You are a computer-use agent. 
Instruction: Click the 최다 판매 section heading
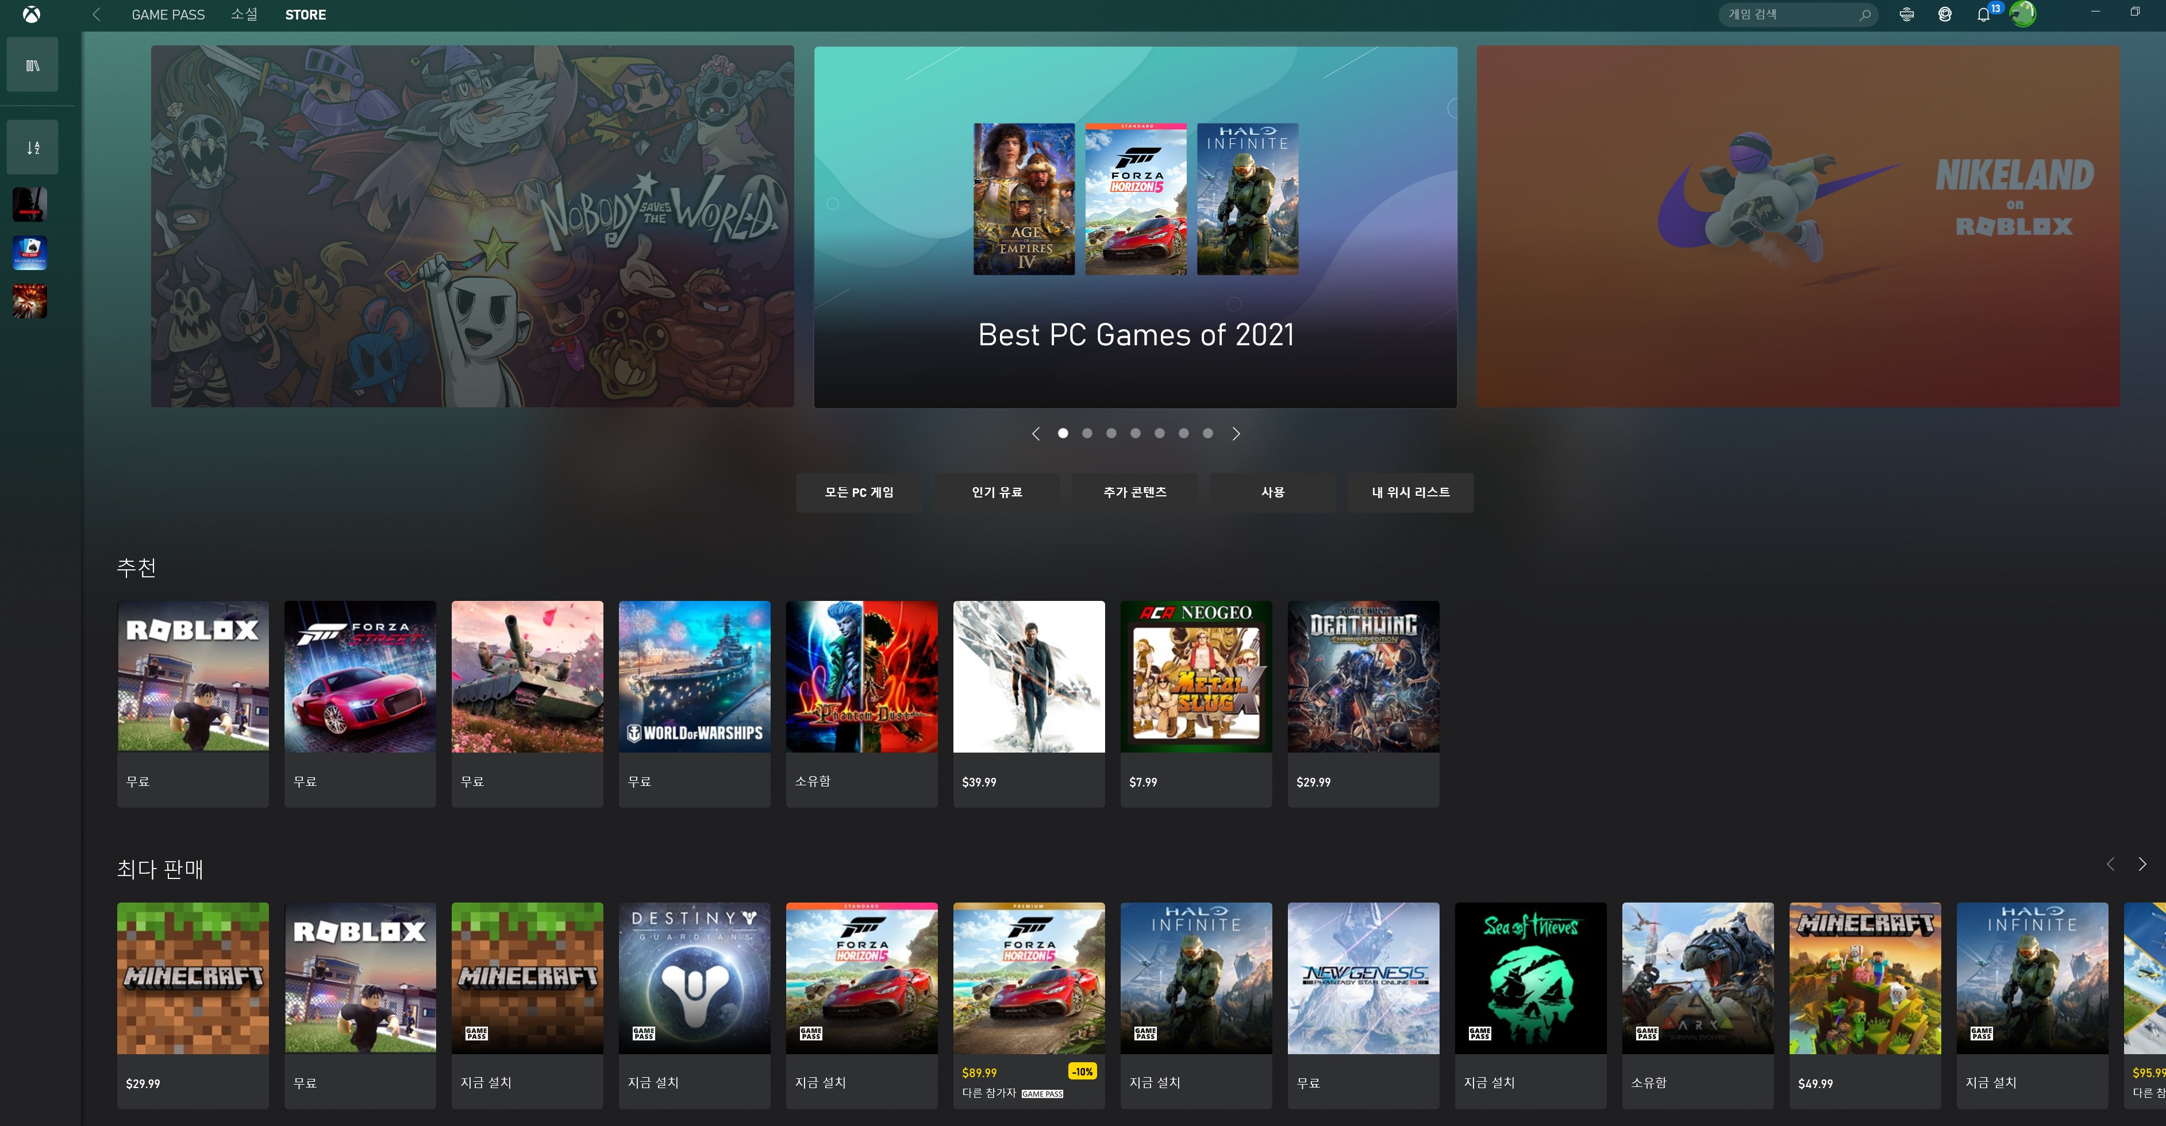click(x=160, y=869)
